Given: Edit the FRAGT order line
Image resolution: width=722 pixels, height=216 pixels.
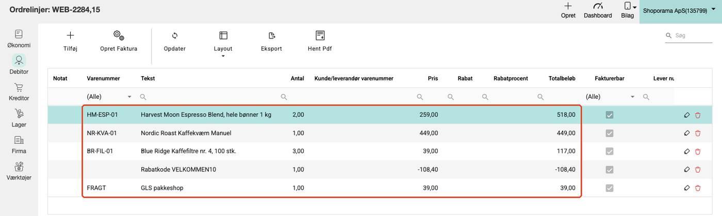Looking at the screenshot, I should [686, 188].
